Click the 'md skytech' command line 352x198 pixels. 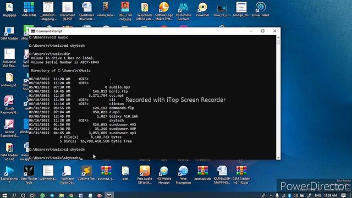(74, 46)
